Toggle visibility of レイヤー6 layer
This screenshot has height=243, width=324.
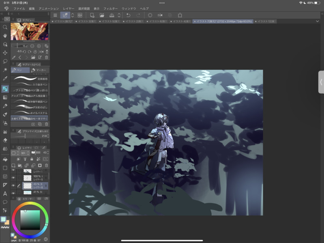13,185
